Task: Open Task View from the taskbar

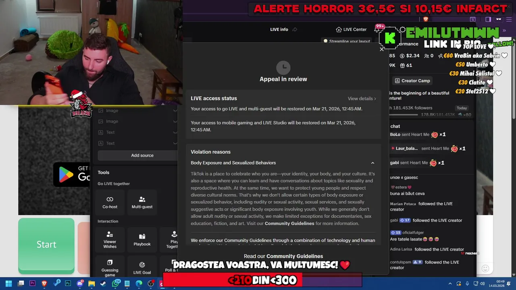Action: (x=21, y=284)
